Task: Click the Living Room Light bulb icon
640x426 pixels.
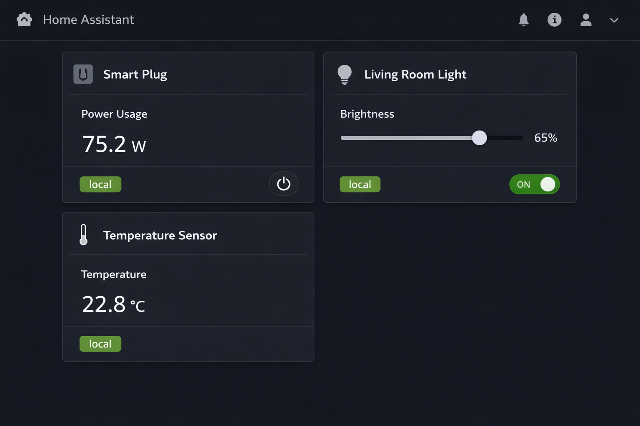Action: pos(345,74)
